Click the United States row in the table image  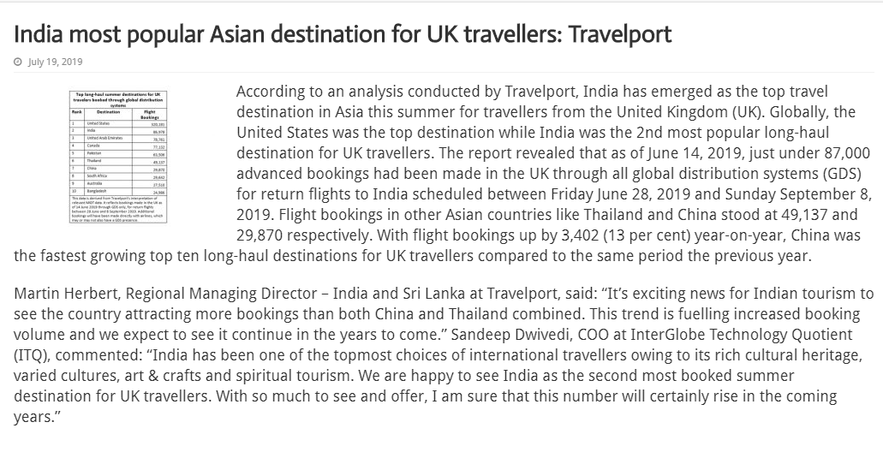coord(118,124)
